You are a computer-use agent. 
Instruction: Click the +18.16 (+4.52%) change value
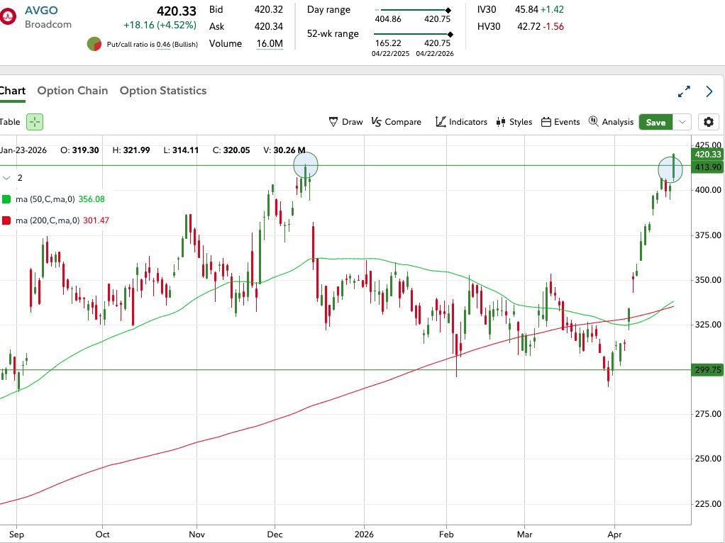click(160, 25)
